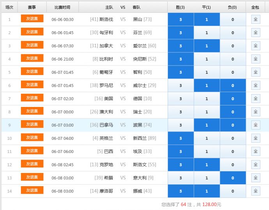Toggle draw (1) for match 12 克罗地 vs 斯洛文
Viewport: 269px width, 210px height.
coord(207,165)
